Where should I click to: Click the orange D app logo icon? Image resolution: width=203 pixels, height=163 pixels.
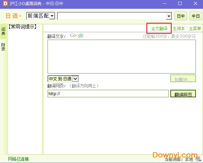(5, 3)
